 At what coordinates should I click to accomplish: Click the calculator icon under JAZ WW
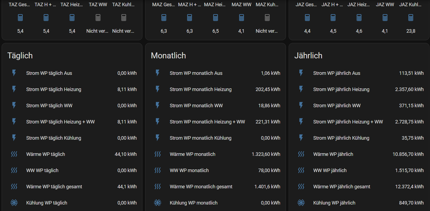point(385,18)
